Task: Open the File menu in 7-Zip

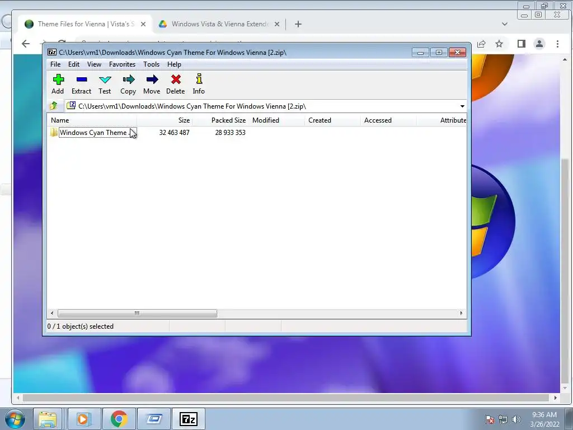Action: (x=55, y=64)
